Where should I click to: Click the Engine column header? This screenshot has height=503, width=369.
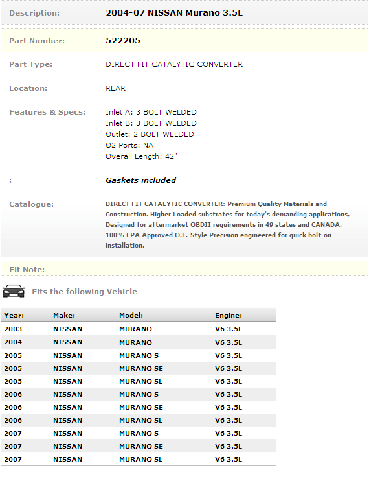pos(229,315)
